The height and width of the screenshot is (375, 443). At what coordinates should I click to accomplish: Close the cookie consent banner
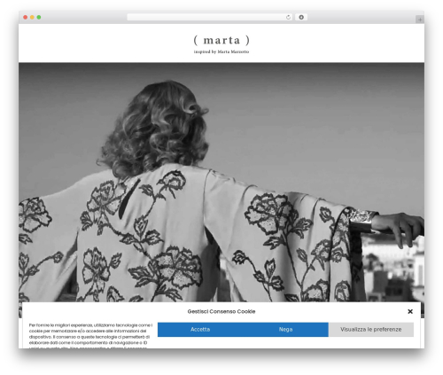(x=410, y=311)
